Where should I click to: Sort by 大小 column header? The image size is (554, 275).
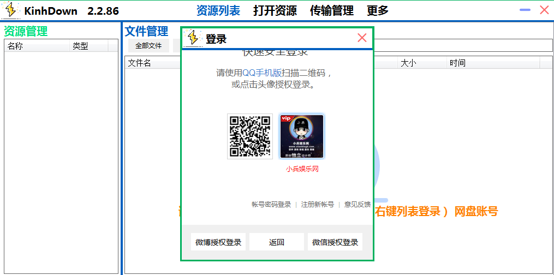coord(422,63)
